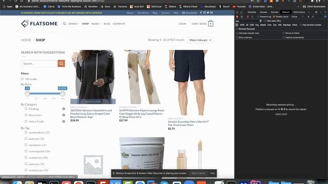Image resolution: width=328 pixels, height=184 pixels.
Task: Expand the Clothing category subtree
Action: (64, 109)
